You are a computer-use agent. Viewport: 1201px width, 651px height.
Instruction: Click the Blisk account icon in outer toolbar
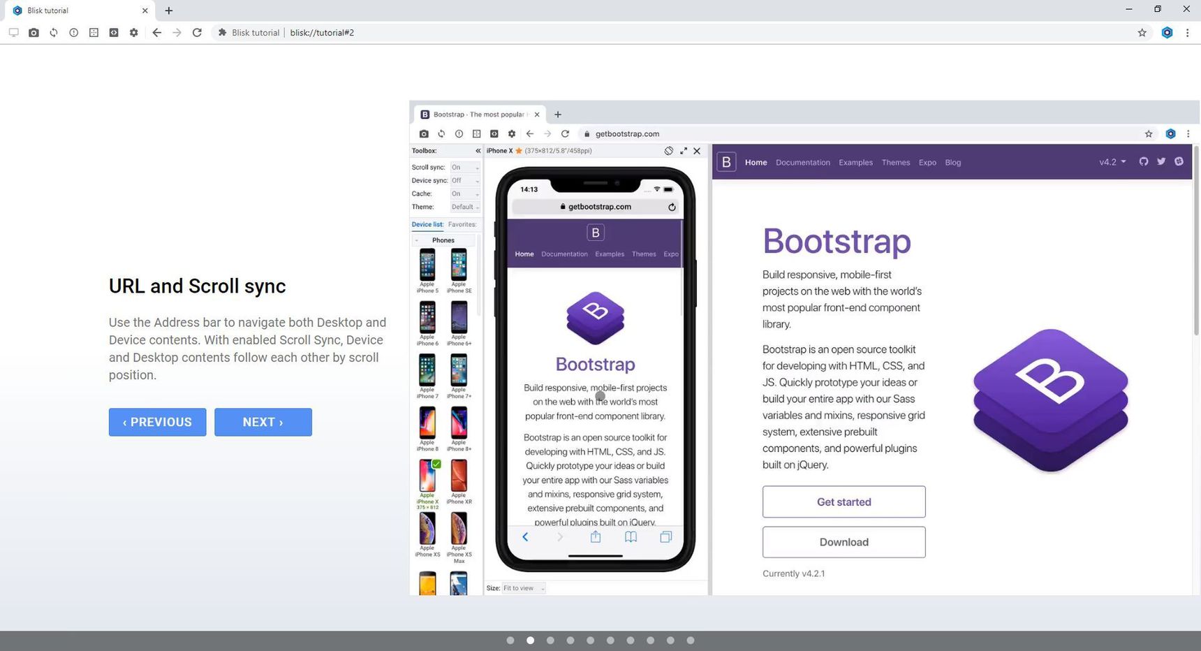[1167, 33]
